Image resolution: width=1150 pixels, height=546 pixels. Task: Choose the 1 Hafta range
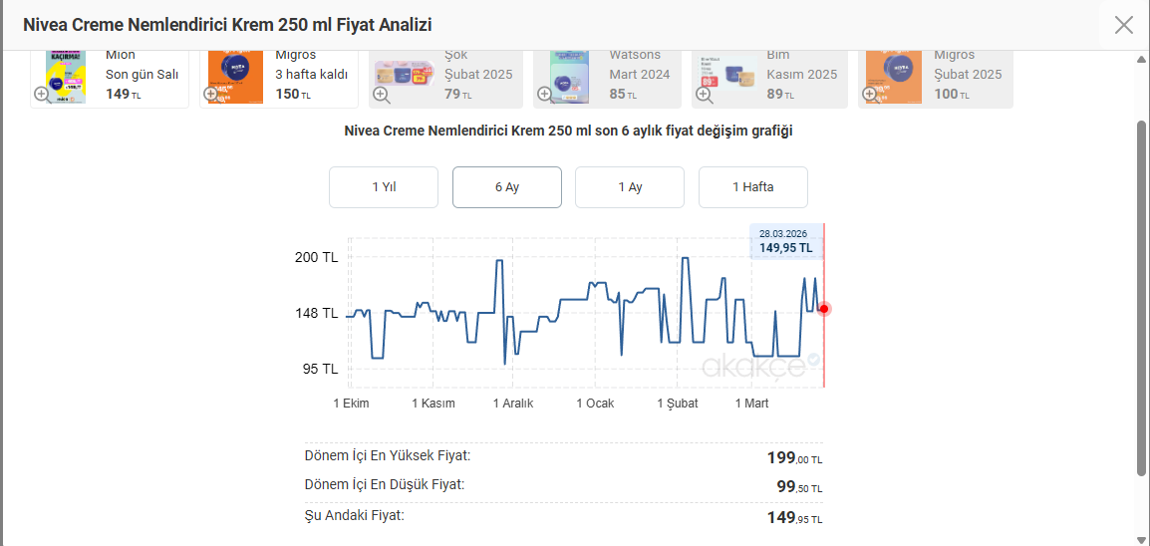pos(753,187)
